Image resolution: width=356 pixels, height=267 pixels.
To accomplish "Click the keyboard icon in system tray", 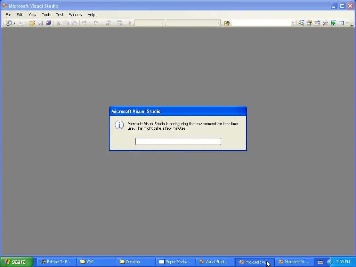I will pos(320,262).
